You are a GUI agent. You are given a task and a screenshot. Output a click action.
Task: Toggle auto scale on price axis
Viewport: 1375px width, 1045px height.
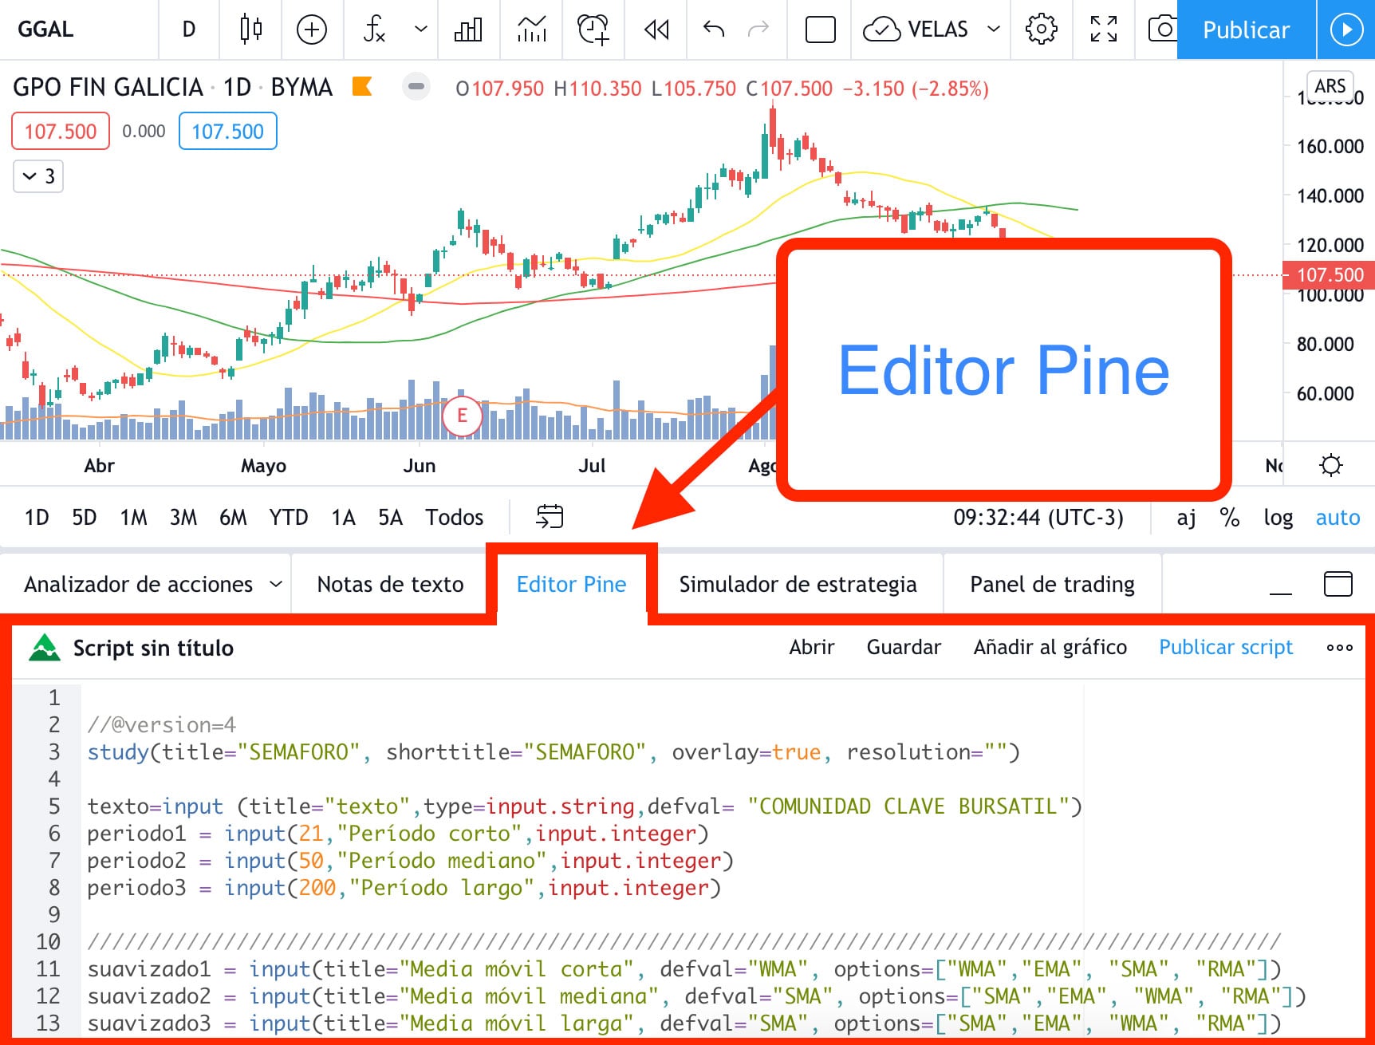click(x=1338, y=518)
